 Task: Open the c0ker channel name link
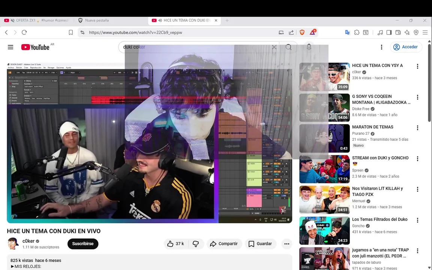pyautogui.click(x=28, y=241)
